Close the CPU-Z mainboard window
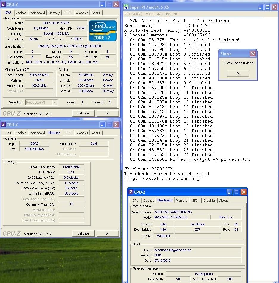The height and width of the screenshot is (283, 279). tap(244, 192)
